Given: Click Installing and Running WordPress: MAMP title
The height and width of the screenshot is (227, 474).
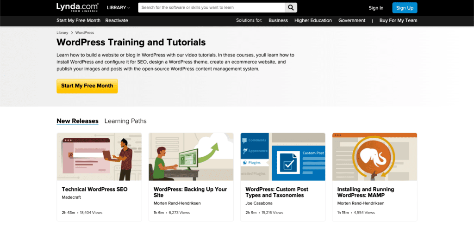Looking at the screenshot, I should pyautogui.click(x=366, y=192).
